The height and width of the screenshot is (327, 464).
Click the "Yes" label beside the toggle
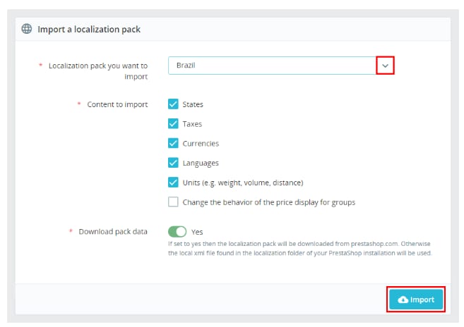[198, 231]
